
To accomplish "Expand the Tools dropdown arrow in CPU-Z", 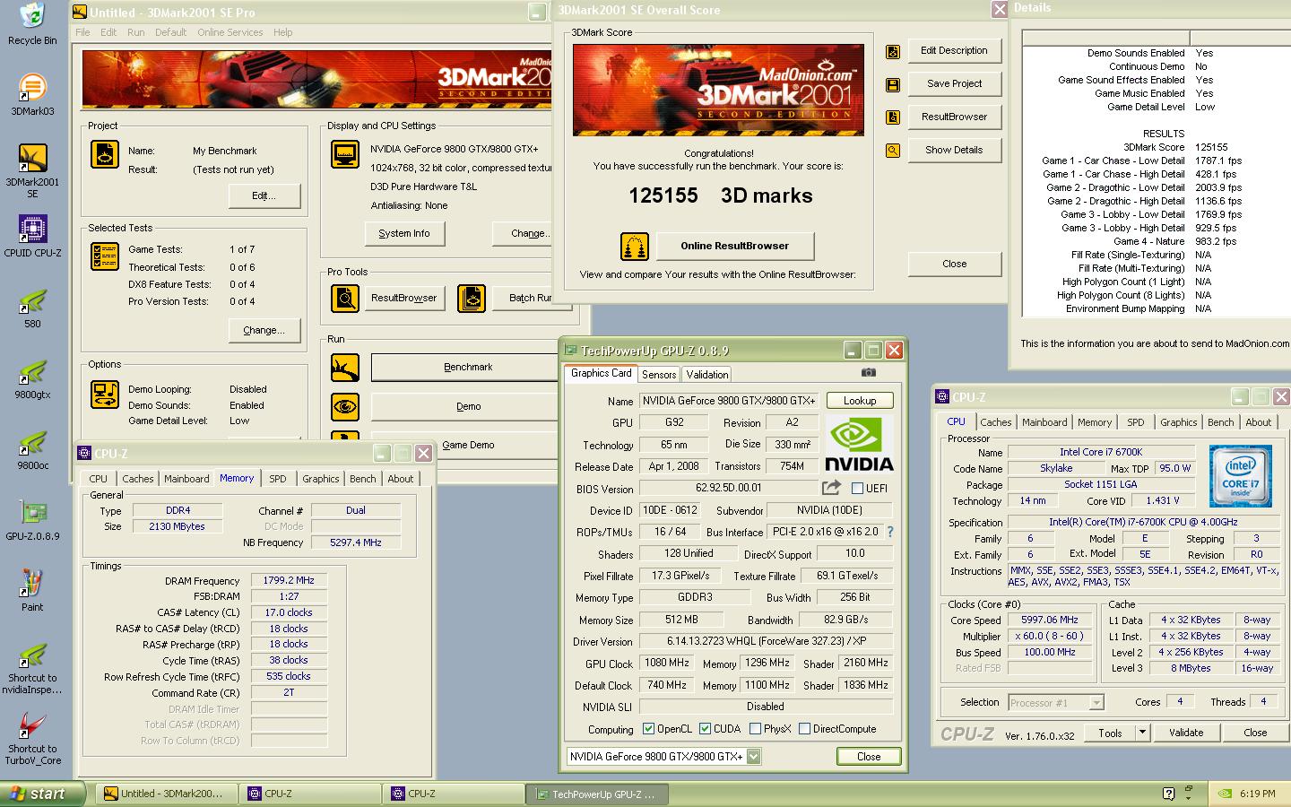I will pyautogui.click(x=1142, y=733).
